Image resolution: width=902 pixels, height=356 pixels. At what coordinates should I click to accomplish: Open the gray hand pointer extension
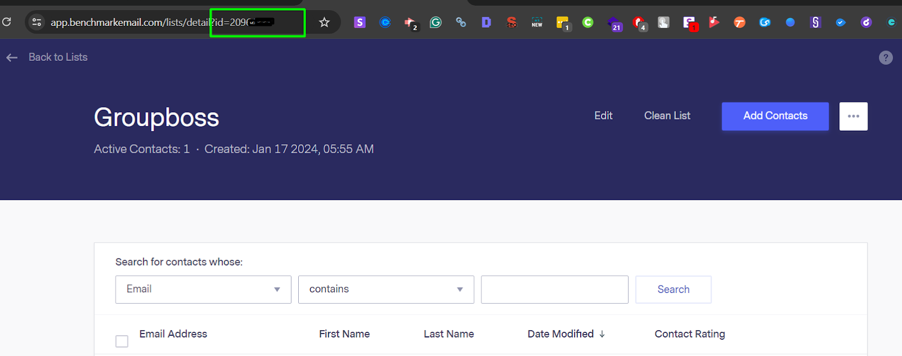coord(664,22)
